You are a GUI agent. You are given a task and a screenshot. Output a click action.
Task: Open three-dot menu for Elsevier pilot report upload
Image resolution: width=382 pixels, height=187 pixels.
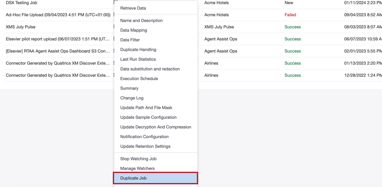pos(114,39)
